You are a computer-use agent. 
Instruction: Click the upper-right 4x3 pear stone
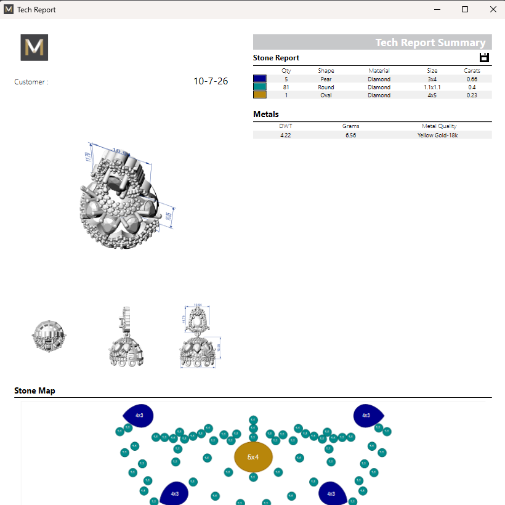(368, 416)
